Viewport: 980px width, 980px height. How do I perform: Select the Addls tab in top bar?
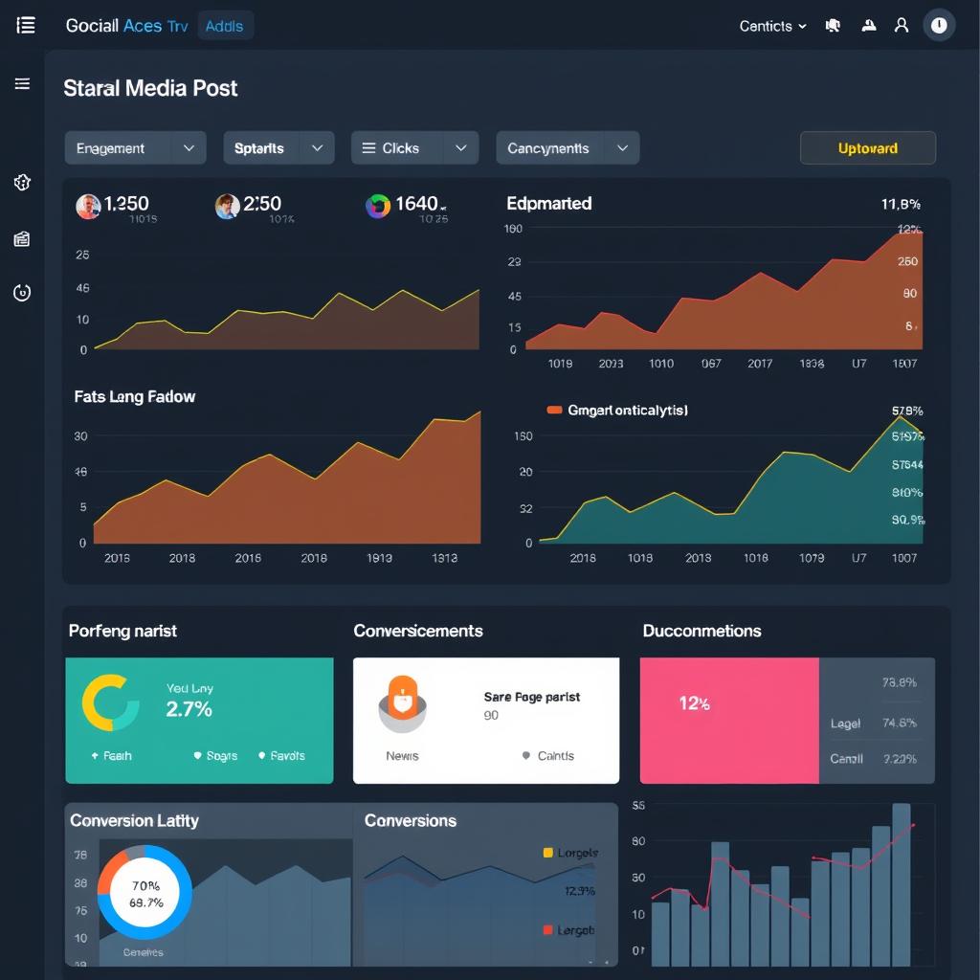[x=225, y=26]
